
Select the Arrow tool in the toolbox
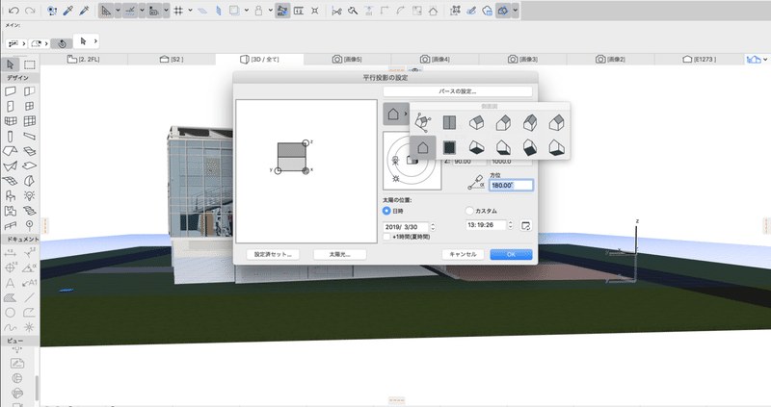[11, 64]
